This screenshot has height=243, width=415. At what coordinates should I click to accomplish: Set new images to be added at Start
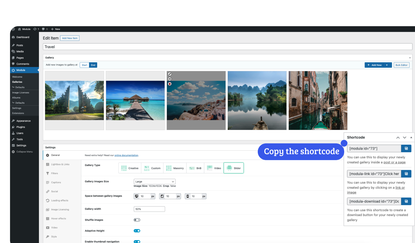click(85, 65)
